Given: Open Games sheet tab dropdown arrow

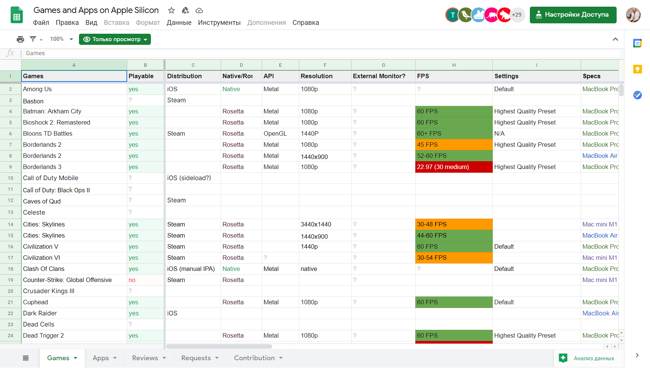Looking at the screenshot, I should click(x=76, y=358).
